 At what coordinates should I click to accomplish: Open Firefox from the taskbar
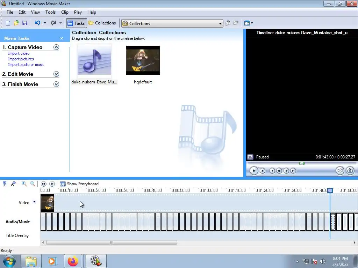(73, 261)
